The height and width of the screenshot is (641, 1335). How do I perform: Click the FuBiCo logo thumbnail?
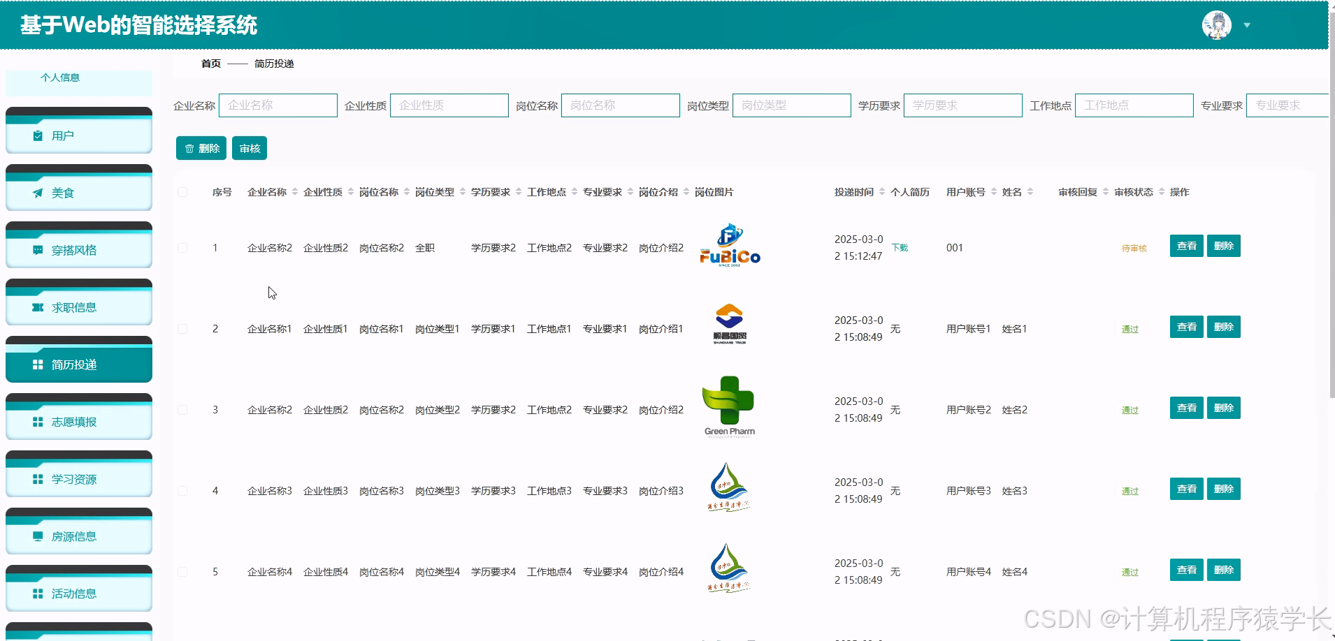[x=730, y=246]
